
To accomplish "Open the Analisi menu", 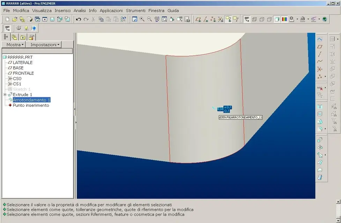I will click(80, 11).
